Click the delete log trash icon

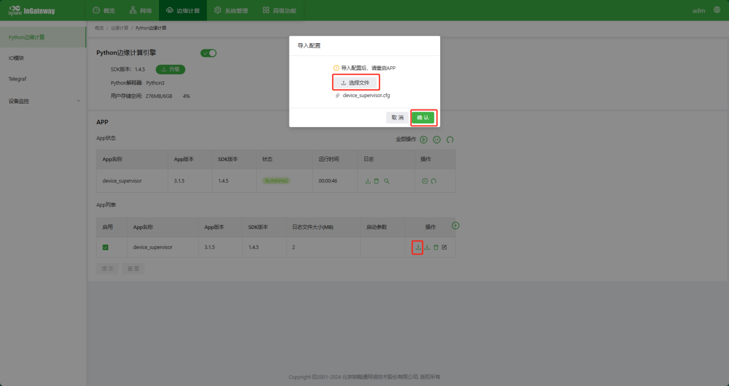point(376,181)
